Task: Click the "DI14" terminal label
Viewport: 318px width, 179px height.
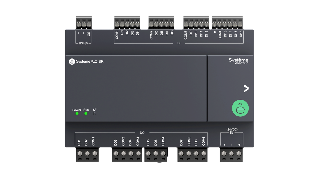Action: [x=230, y=34]
